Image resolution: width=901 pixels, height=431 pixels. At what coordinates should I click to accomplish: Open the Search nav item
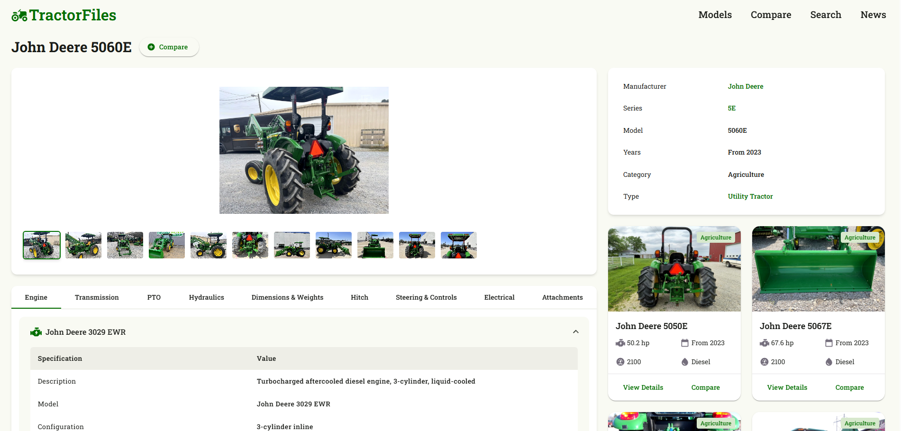coord(826,15)
